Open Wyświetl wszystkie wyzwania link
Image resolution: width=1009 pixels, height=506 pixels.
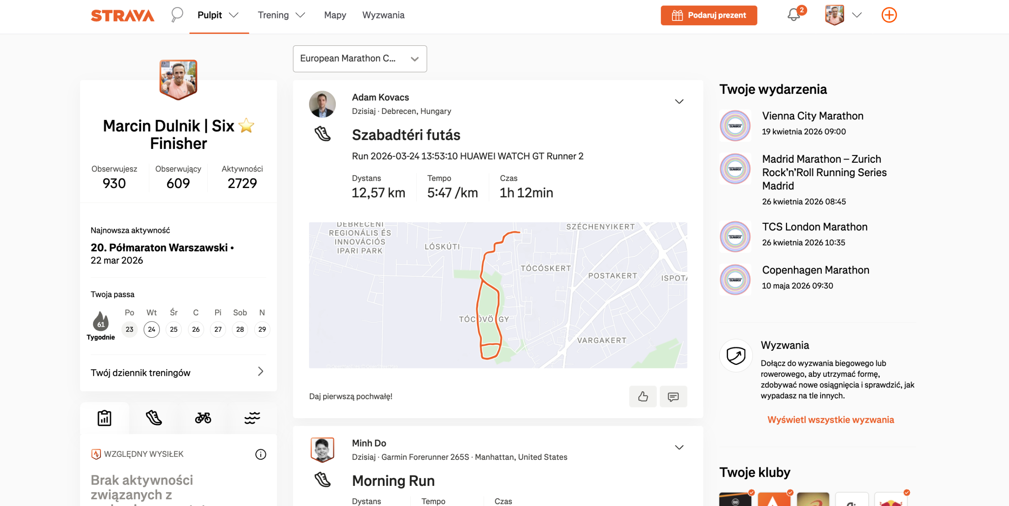coord(830,420)
